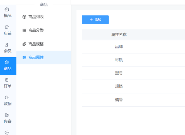185x135 pixels.
Task: Open the 数据 pie chart section
Action: (x=7, y=97)
